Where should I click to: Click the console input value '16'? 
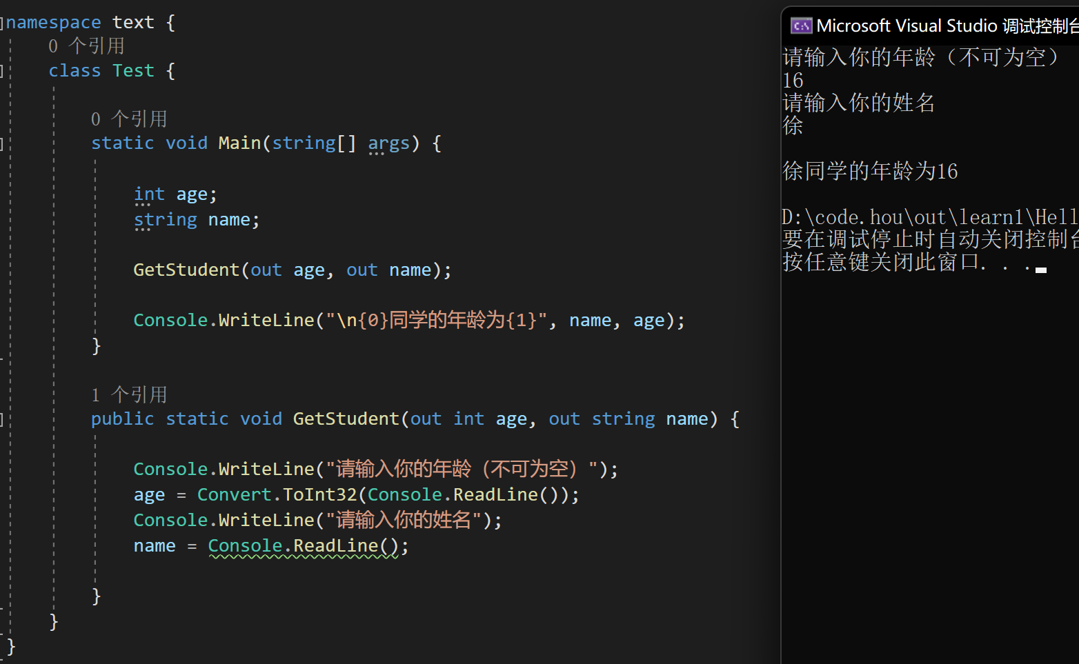click(x=793, y=81)
